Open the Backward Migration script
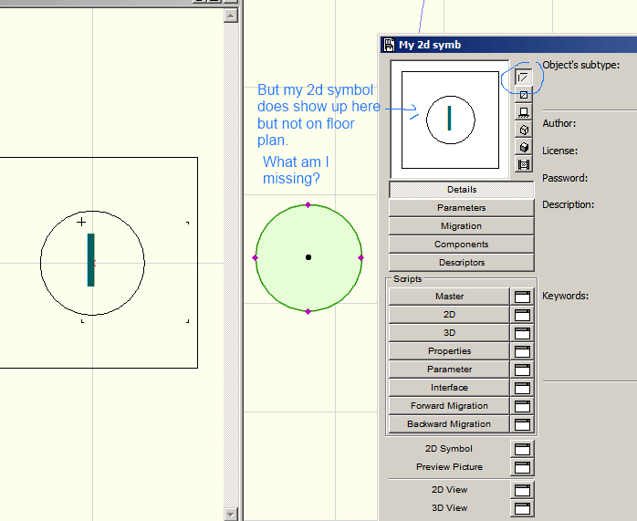This screenshot has height=521, width=637. (x=449, y=424)
